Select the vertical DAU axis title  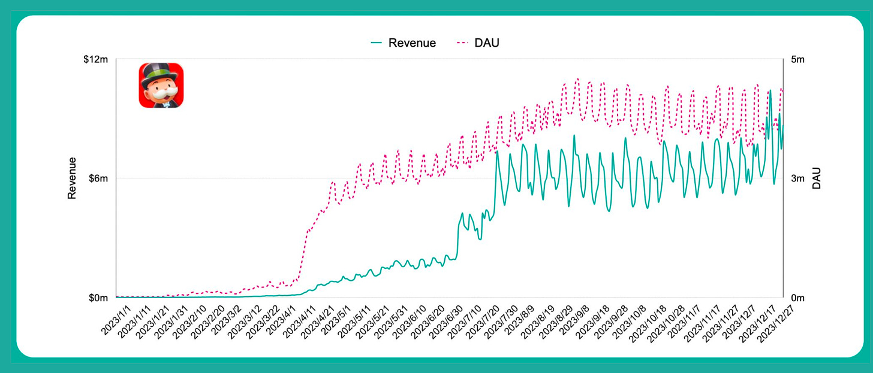816,178
